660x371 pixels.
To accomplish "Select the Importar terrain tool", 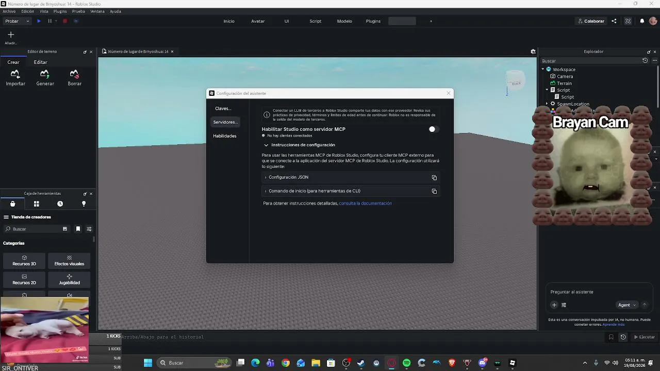I will (x=15, y=78).
